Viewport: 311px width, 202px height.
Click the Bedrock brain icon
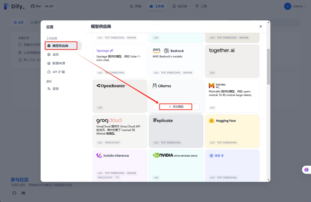(x=166, y=51)
